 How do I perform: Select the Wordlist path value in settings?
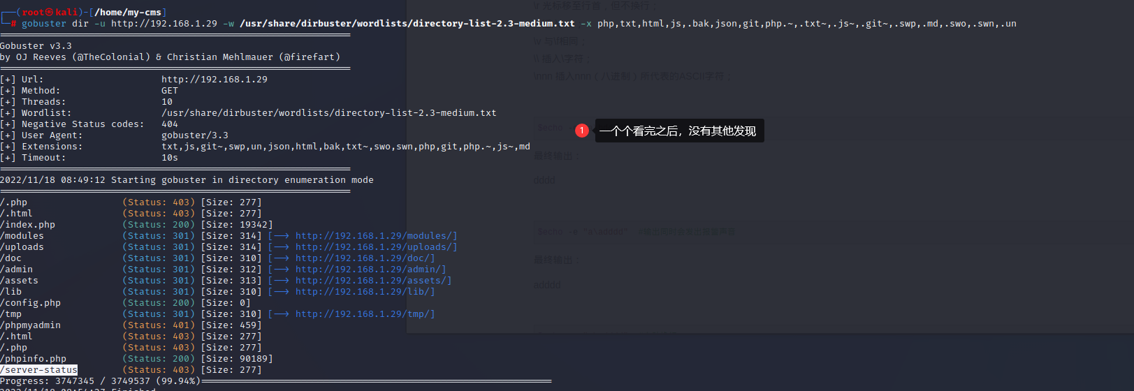coord(329,113)
